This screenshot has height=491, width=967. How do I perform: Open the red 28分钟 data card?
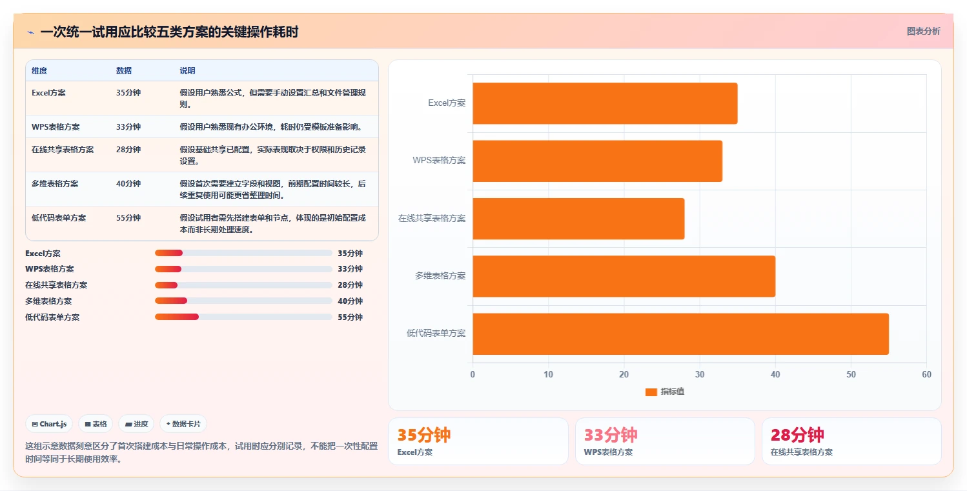pyautogui.click(x=851, y=441)
